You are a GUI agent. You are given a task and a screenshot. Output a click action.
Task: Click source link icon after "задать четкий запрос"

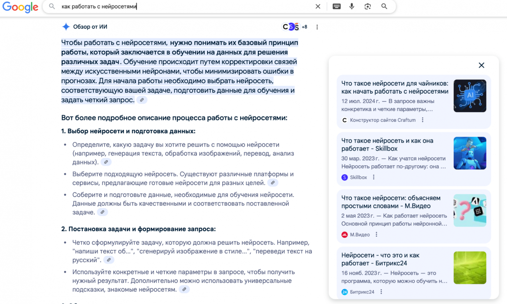(142, 100)
